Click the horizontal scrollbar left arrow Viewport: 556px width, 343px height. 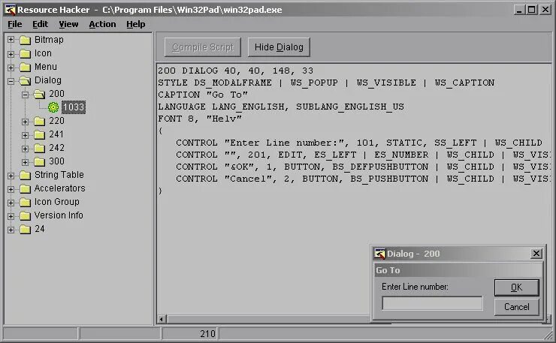(162, 319)
